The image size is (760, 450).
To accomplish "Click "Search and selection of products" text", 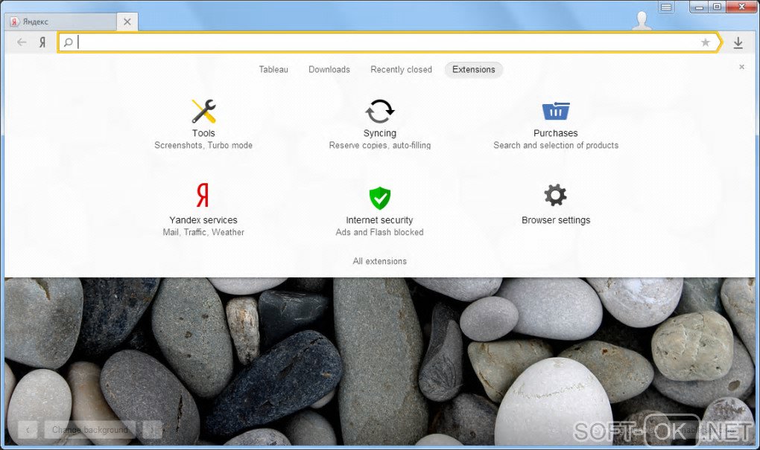I will coord(555,145).
